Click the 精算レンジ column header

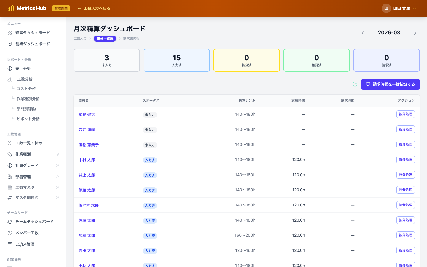point(247,101)
